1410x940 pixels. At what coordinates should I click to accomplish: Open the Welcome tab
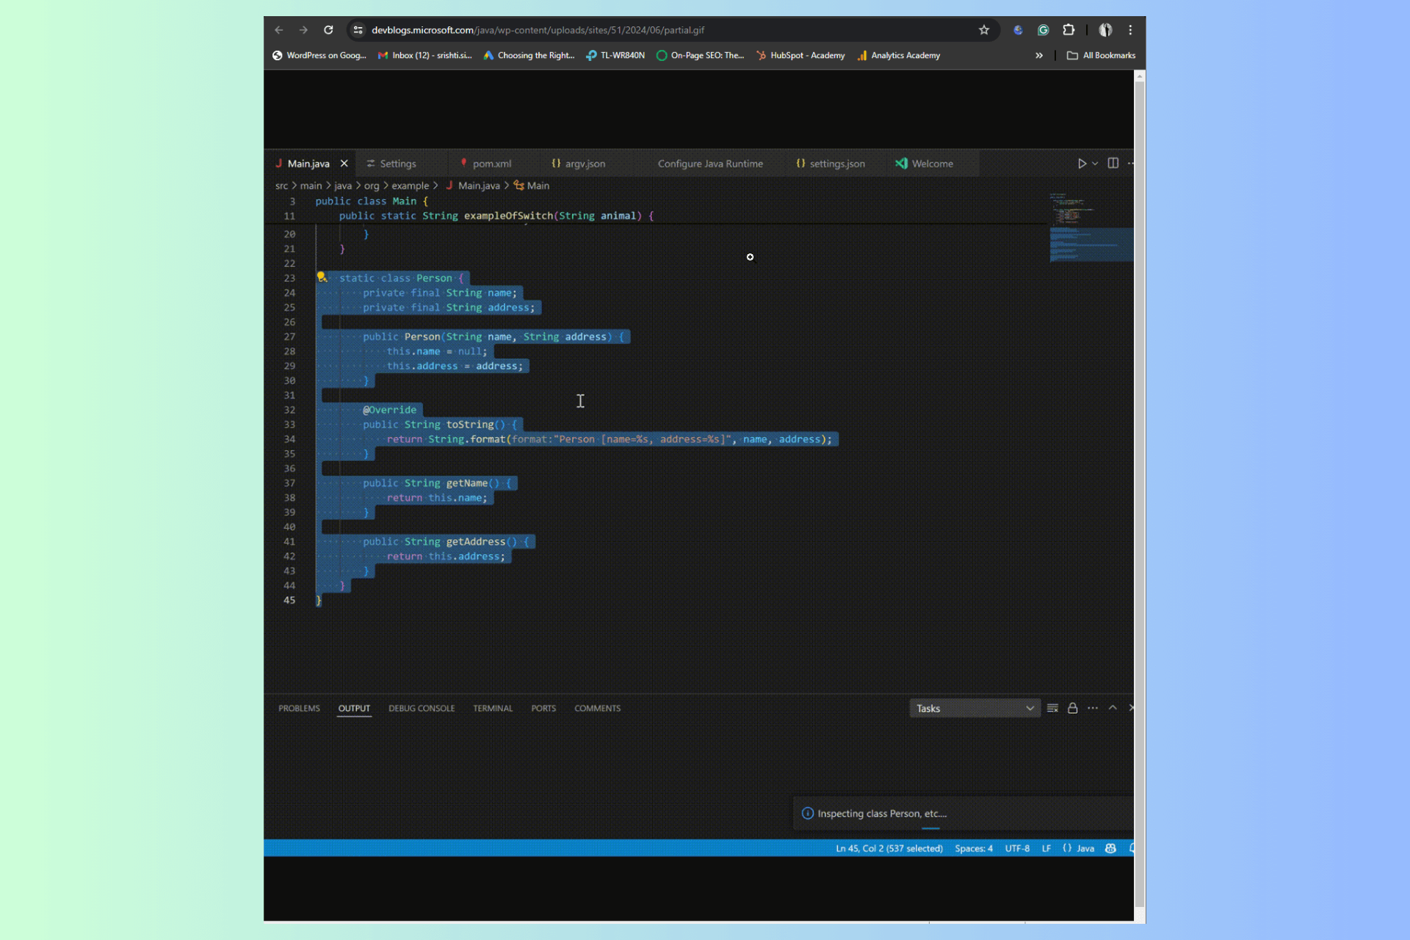(932, 164)
